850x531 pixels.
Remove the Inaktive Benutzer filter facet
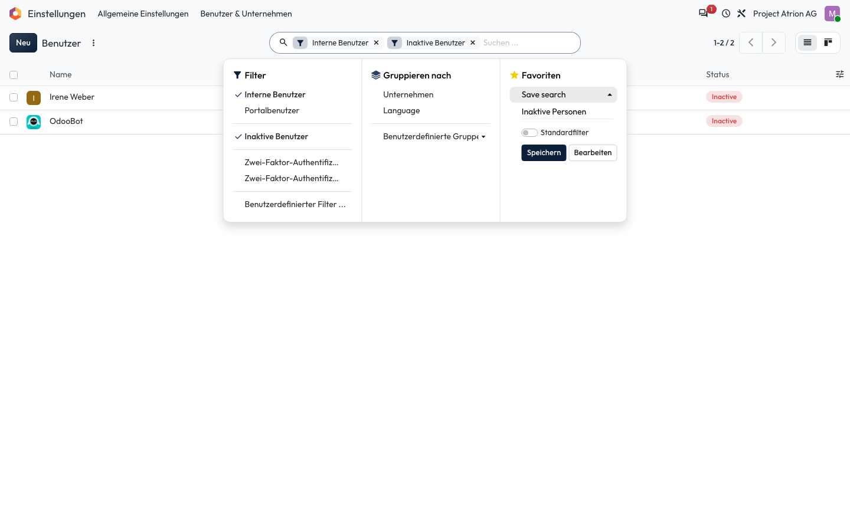(473, 43)
